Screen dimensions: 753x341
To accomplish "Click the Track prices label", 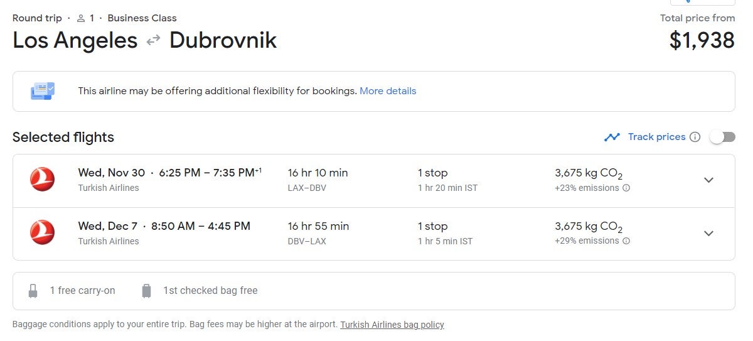I will [656, 137].
